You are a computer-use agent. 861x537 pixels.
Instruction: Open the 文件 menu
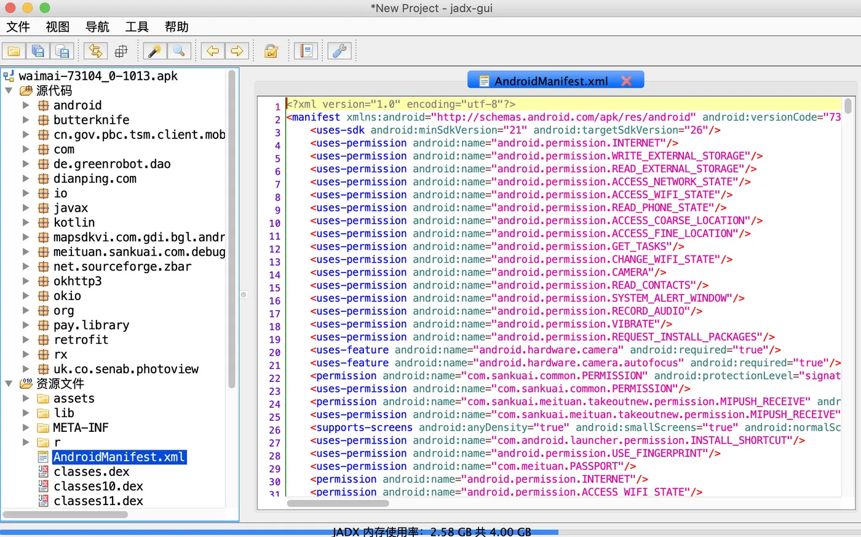[x=18, y=26]
